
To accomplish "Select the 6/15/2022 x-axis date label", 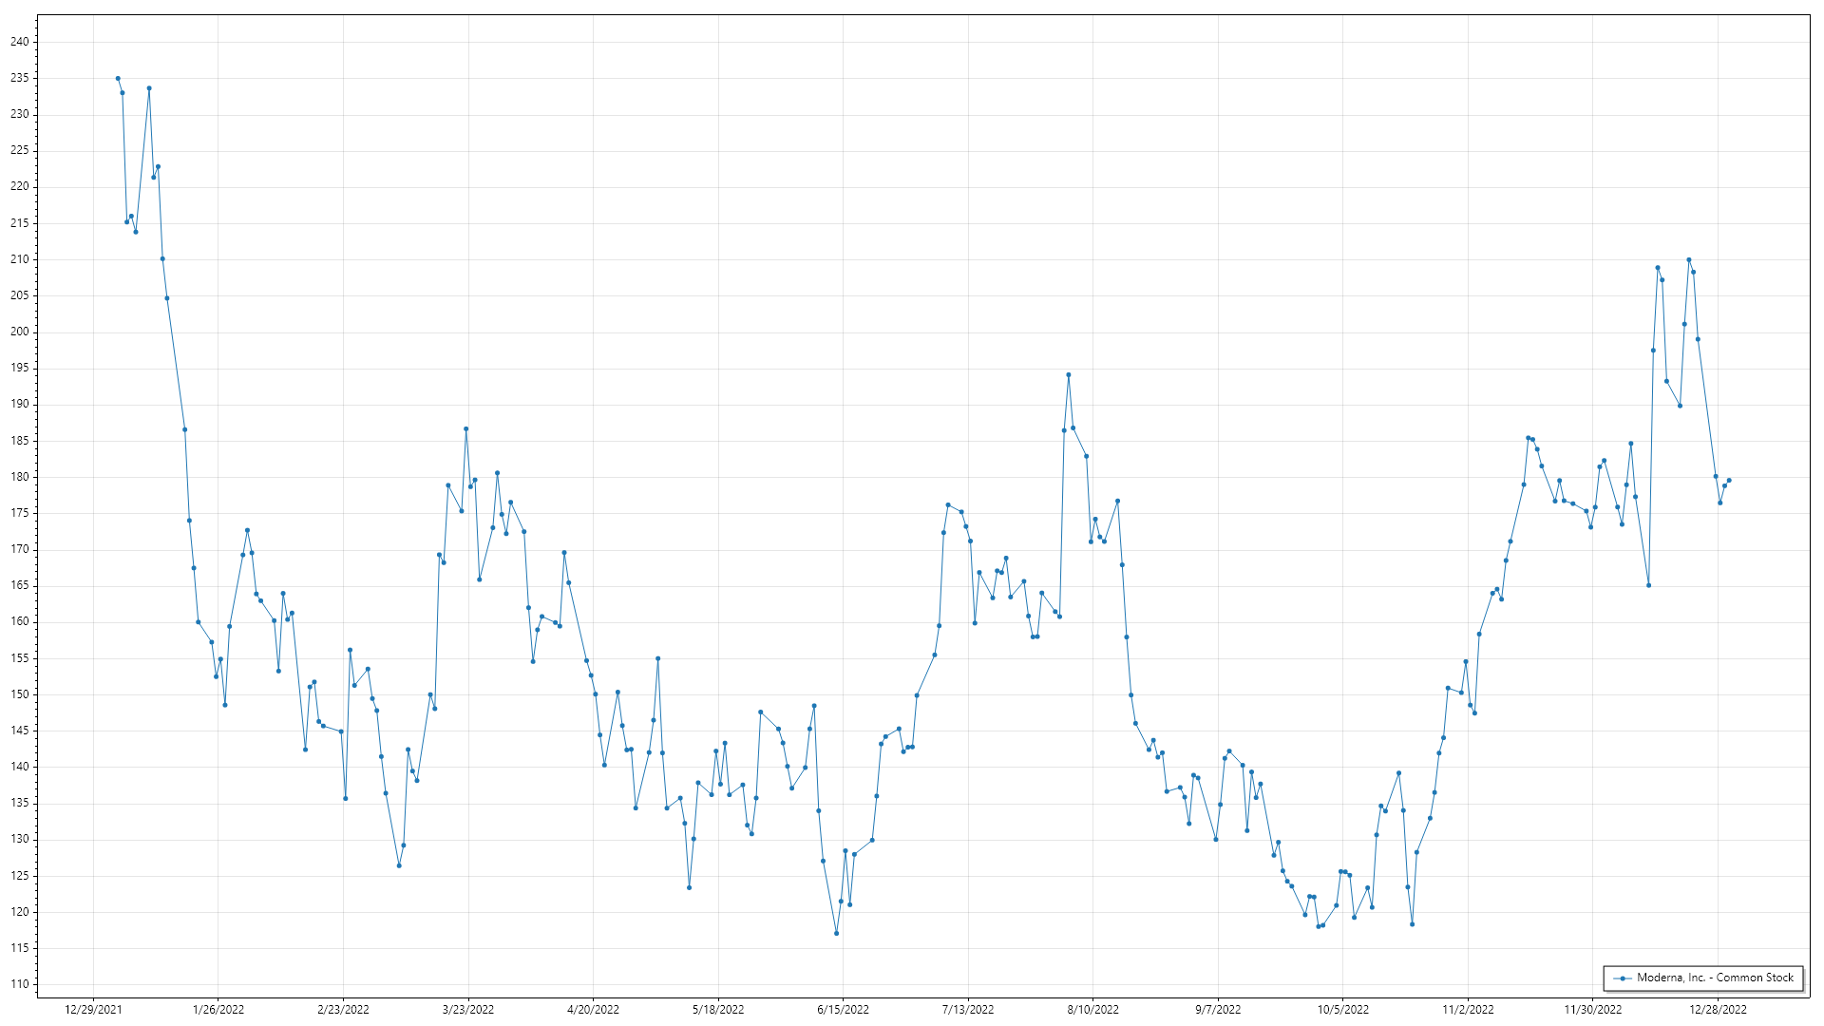I will point(843,1010).
